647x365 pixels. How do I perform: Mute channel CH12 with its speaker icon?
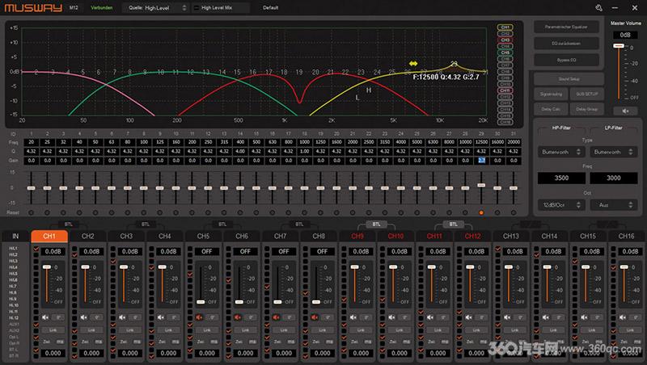[468, 317]
